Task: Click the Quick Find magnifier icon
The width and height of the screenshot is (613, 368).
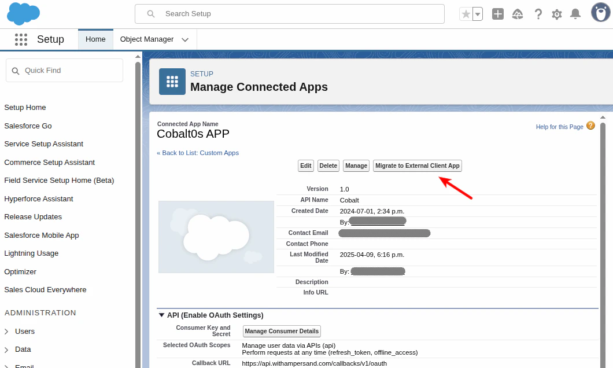Action: click(x=16, y=70)
